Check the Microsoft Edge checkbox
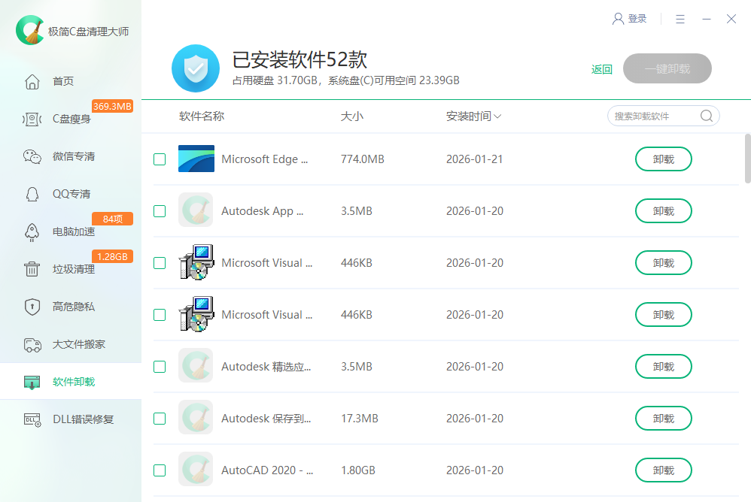 pyautogui.click(x=159, y=159)
